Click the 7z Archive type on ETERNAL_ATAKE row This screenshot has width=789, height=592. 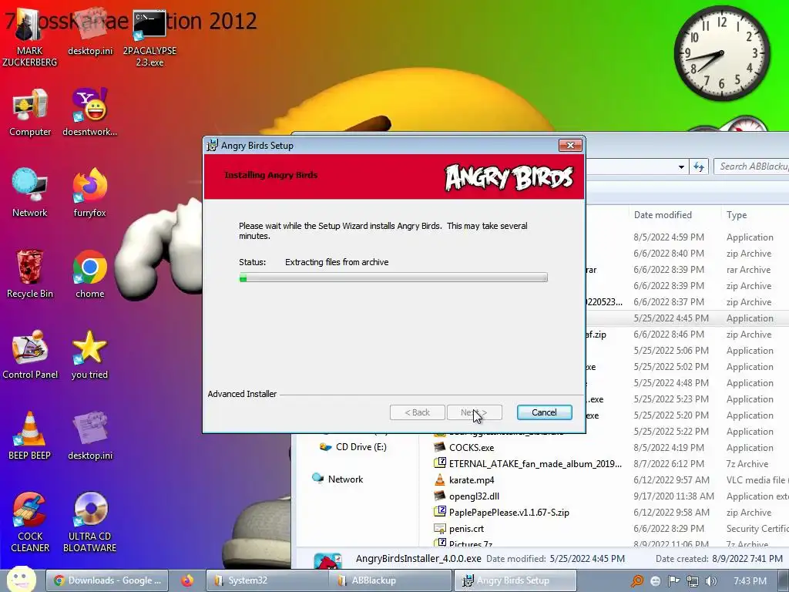click(x=747, y=464)
